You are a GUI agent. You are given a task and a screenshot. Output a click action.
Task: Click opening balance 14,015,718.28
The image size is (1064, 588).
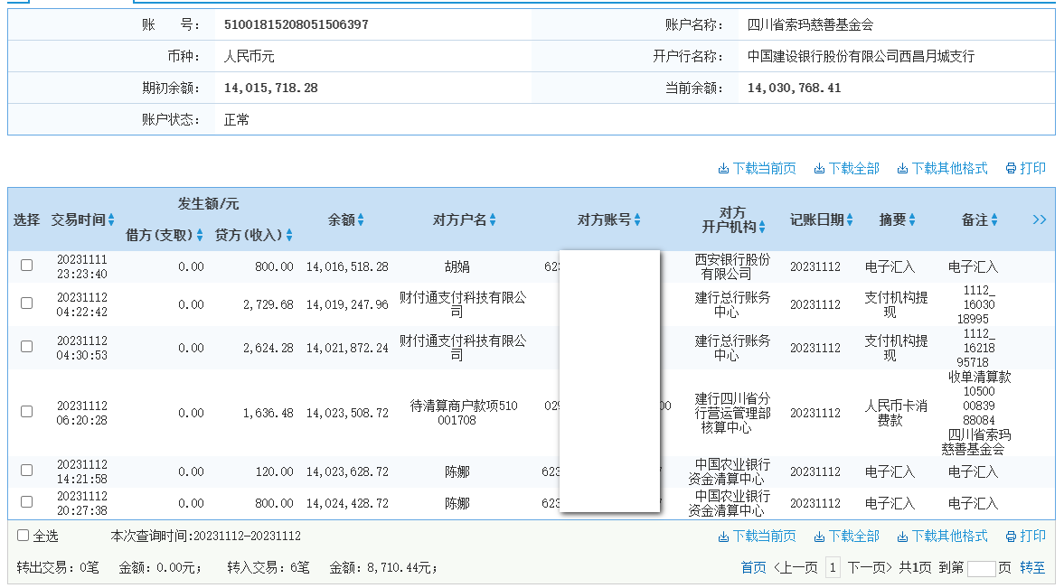271,88
